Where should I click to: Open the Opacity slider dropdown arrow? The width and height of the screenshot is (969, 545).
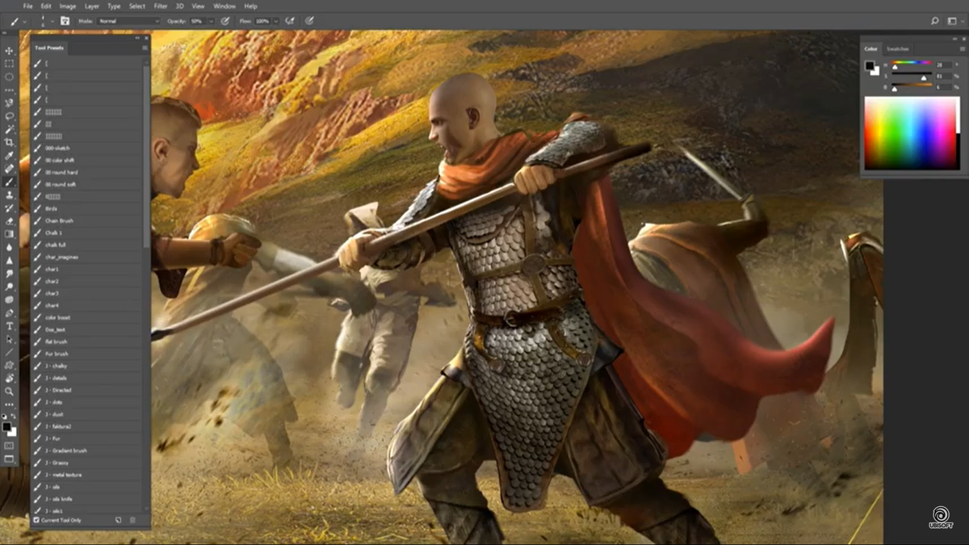(212, 21)
